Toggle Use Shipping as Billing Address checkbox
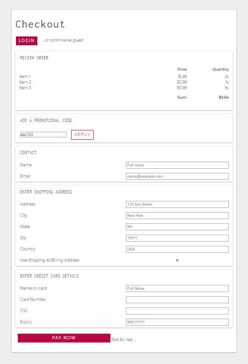Image resolution: width=248 pixels, height=364 pixels. [177, 260]
